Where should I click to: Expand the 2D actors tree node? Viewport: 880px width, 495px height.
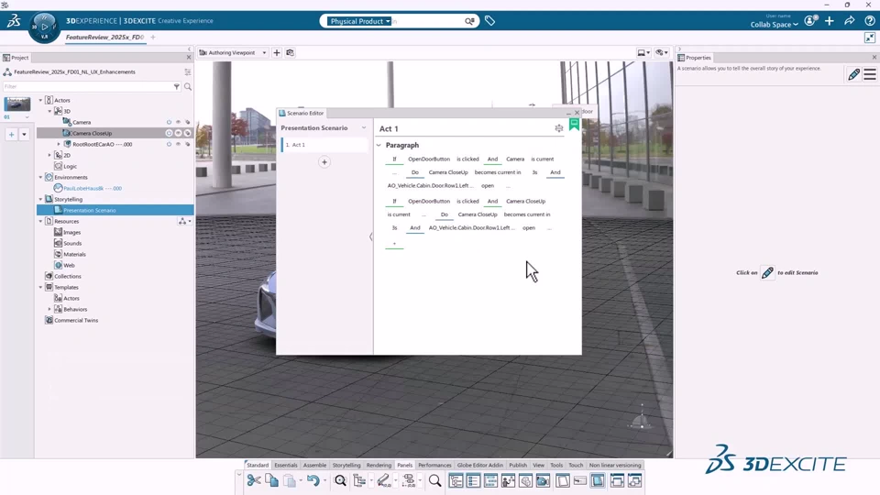(x=49, y=155)
